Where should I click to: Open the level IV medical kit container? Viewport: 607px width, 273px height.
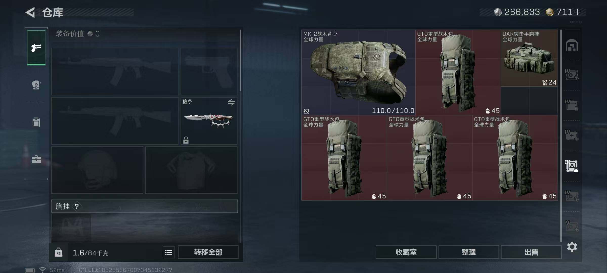(572, 135)
